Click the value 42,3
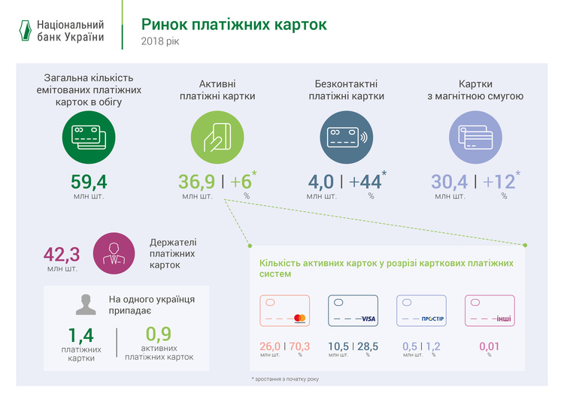Screen dimensions: 564x399 click(62, 255)
